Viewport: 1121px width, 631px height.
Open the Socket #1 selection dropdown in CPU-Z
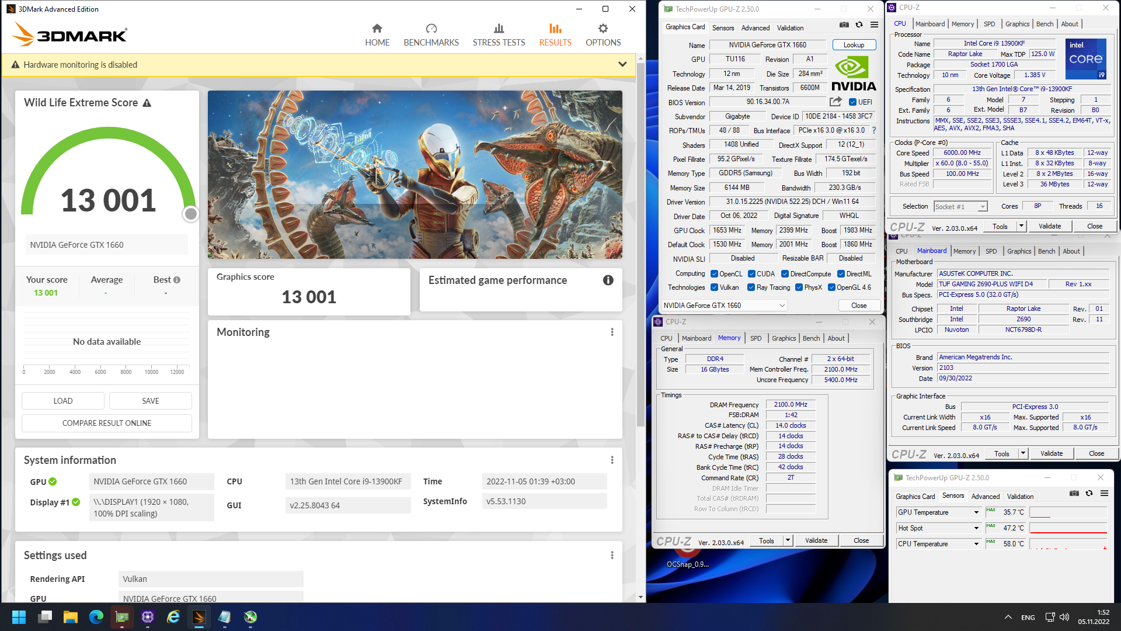[x=960, y=206]
